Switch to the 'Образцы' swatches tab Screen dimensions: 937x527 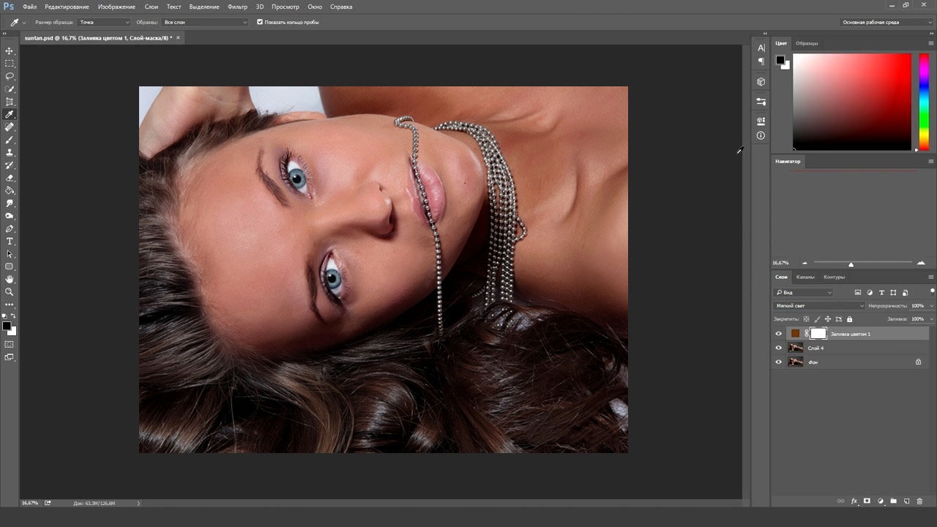tap(807, 43)
